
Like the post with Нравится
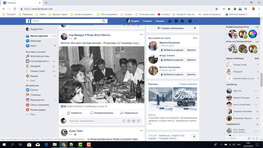tap(74, 113)
